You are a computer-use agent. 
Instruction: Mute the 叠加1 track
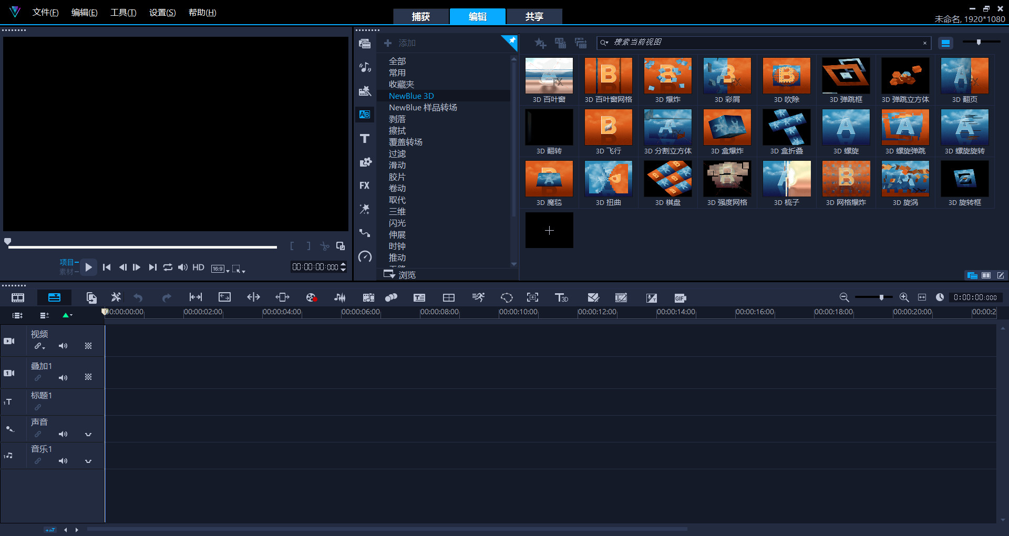tap(63, 378)
